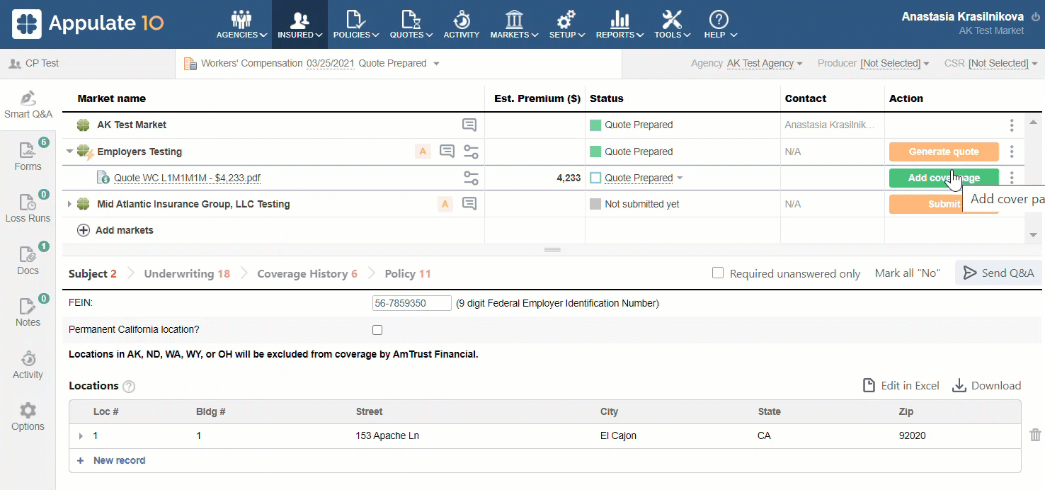
Task: Open the Agencies menu
Action: [x=241, y=24]
